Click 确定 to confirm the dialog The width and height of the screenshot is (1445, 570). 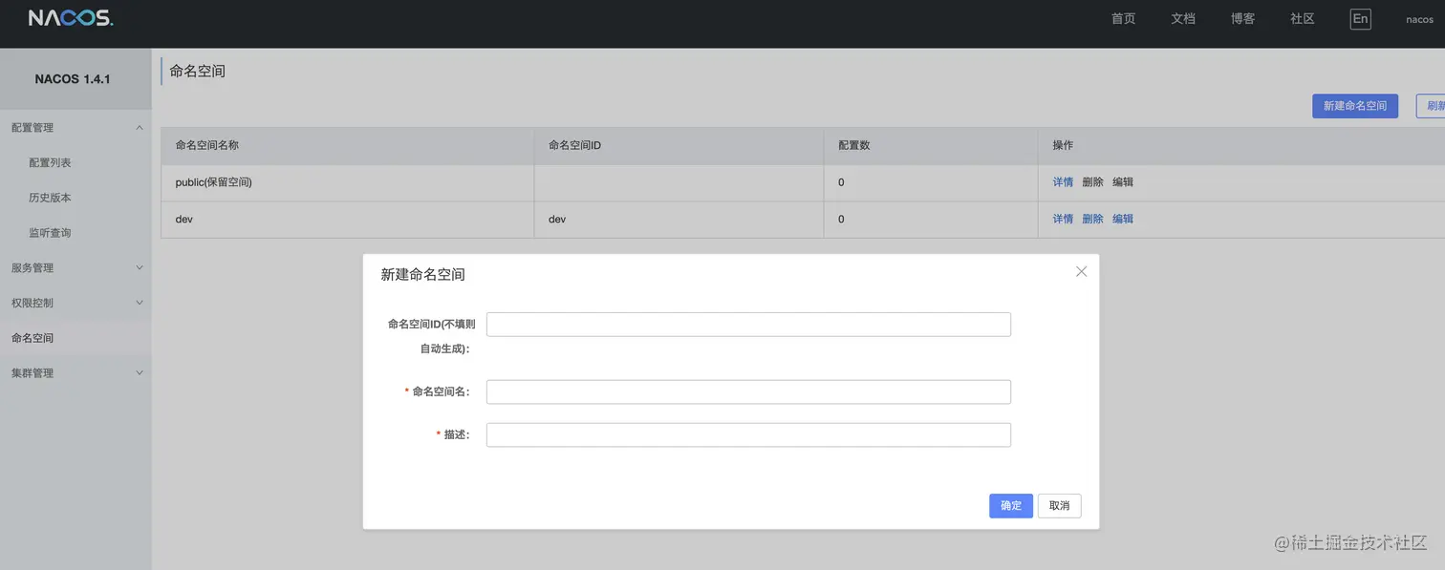point(1010,505)
